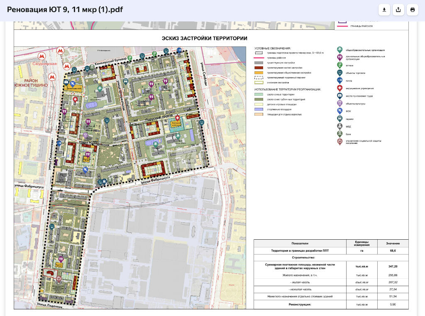Screen dimensions: 425x316
Task: Click the purple preschool legend icon
Action: click(x=340, y=57)
